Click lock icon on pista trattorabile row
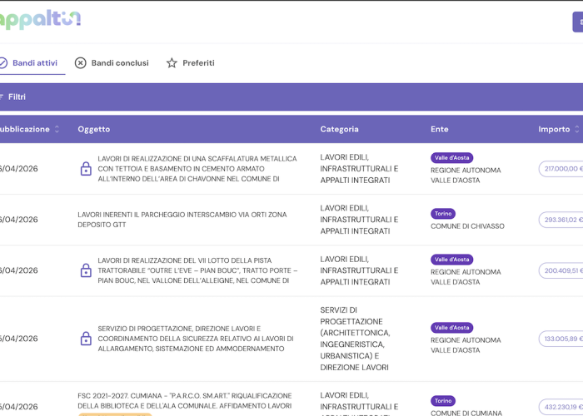The width and height of the screenshot is (583, 416). [x=86, y=270]
